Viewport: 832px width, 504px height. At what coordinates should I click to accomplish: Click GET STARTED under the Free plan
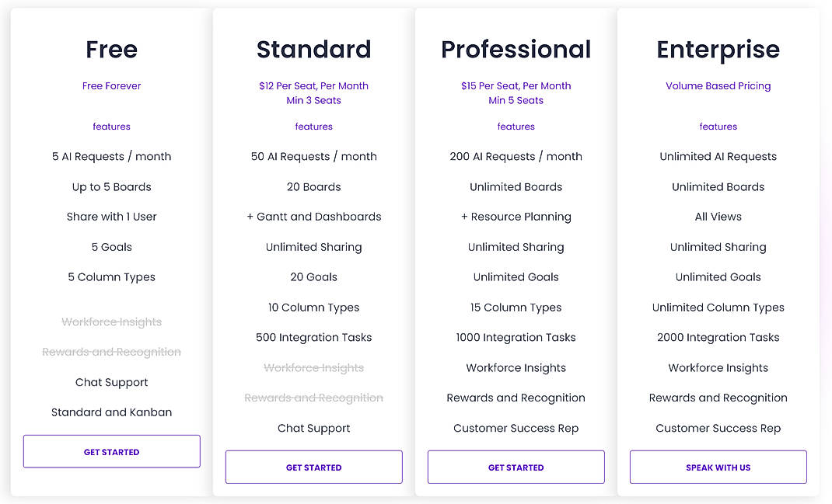pos(111,451)
